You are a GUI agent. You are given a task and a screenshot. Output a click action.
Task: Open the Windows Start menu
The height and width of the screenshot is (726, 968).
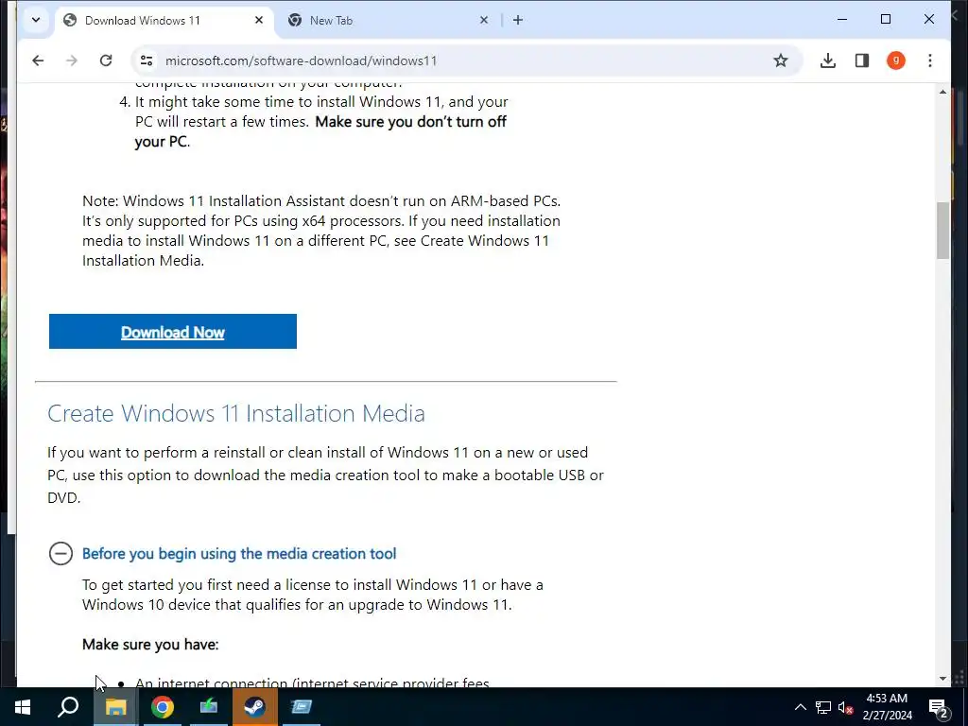click(x=23, y=707)
